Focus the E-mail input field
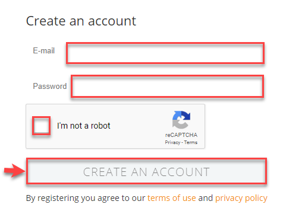 [165, 53]
